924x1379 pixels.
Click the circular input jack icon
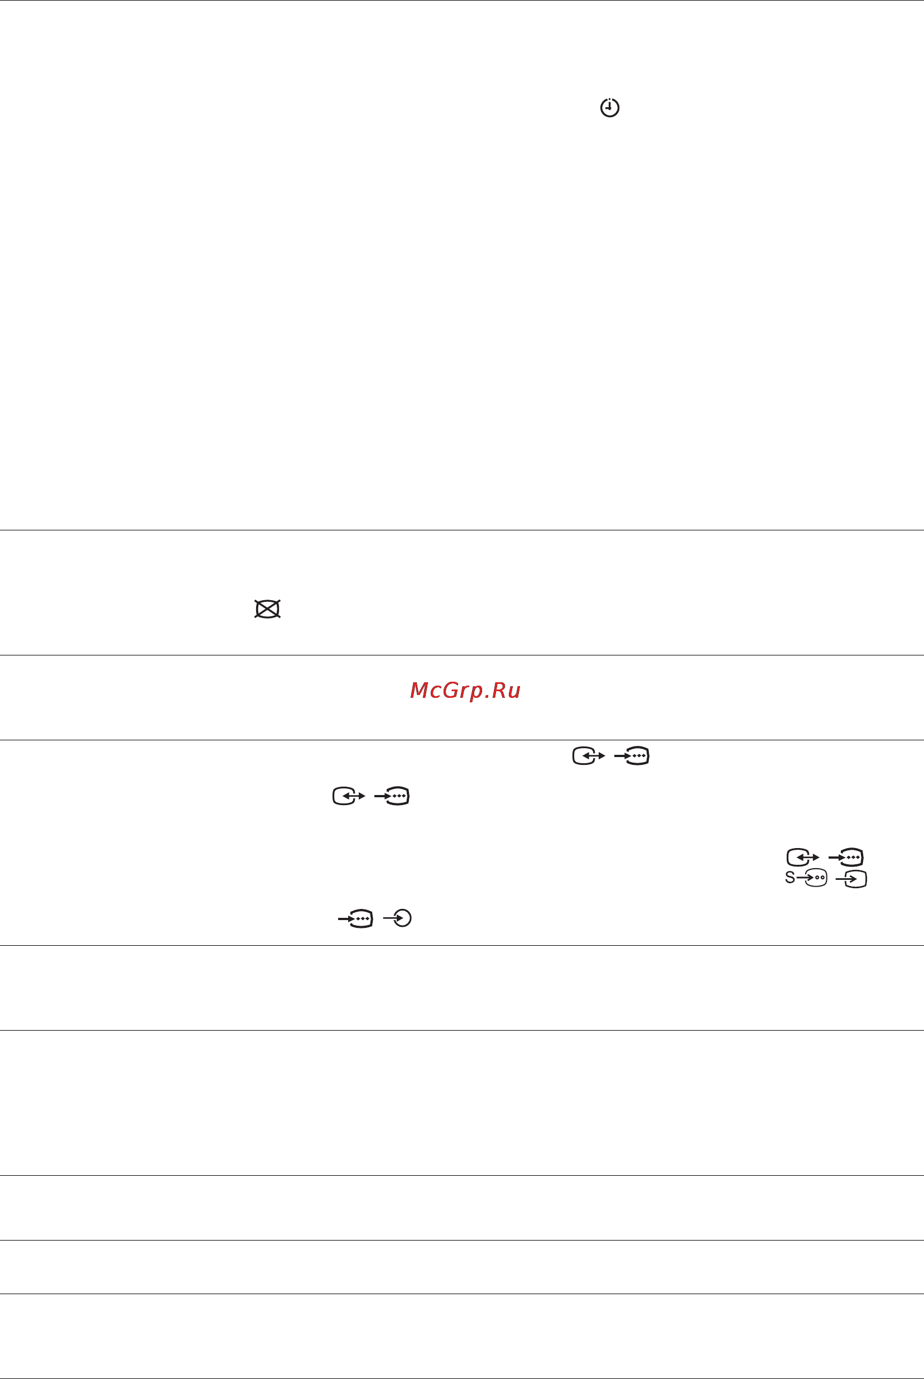coord(397,918)
